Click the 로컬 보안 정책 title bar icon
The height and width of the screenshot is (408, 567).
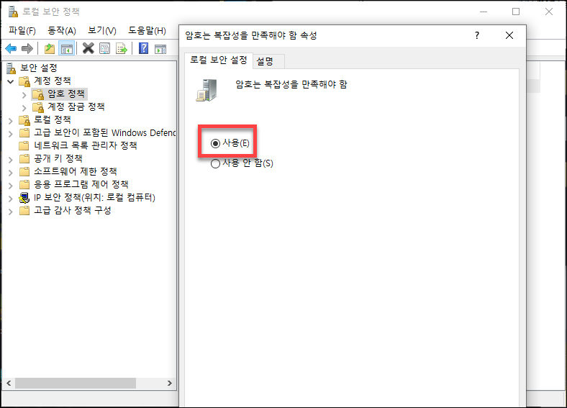point(13,12)
